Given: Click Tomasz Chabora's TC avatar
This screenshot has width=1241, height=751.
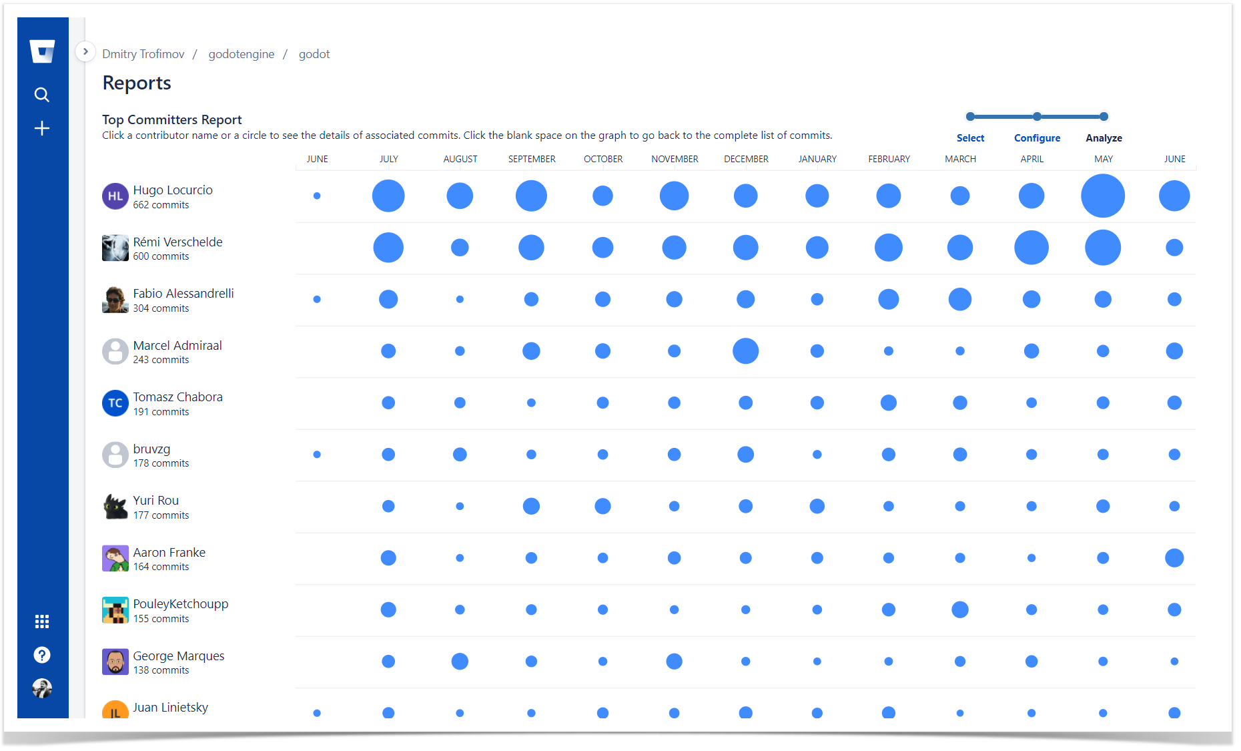Looking at the screenshot, I should [x=115, y=403].
